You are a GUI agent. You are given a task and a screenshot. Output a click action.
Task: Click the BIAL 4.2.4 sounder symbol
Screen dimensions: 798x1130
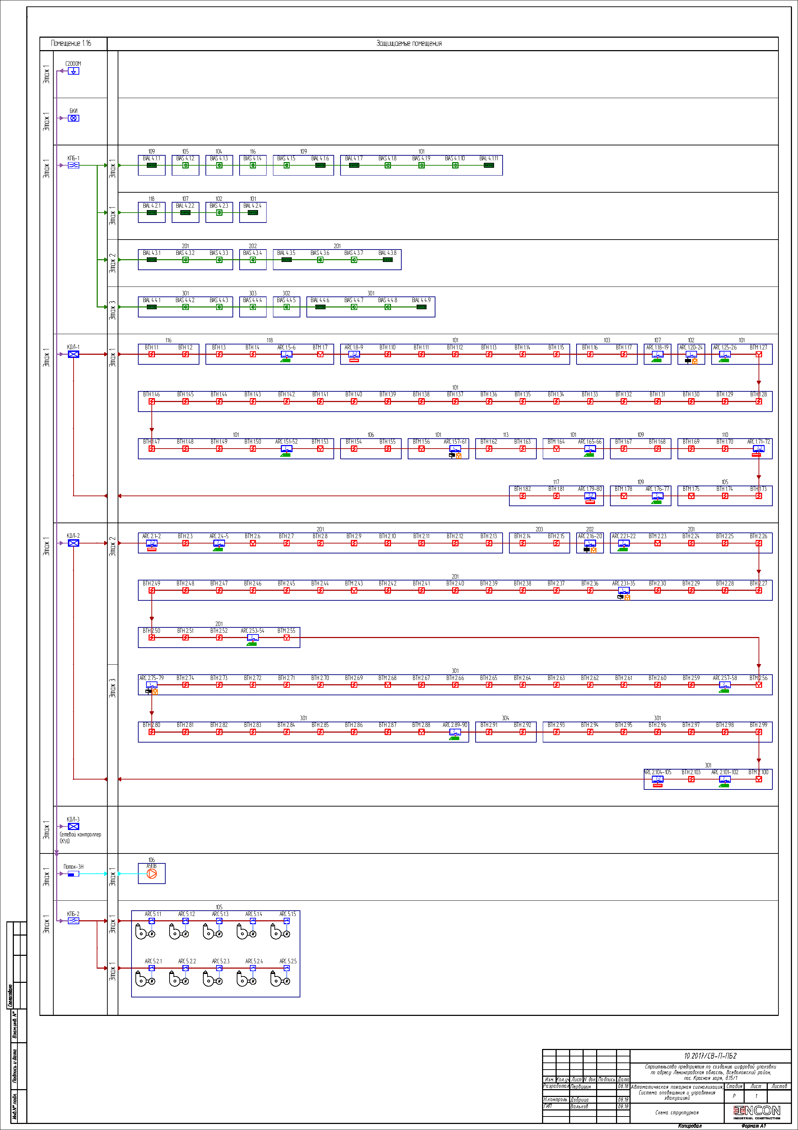coord(252,213)
